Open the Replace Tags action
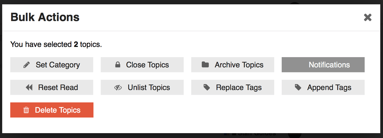Viewport: 383px width, 138px height. (233, 87)
